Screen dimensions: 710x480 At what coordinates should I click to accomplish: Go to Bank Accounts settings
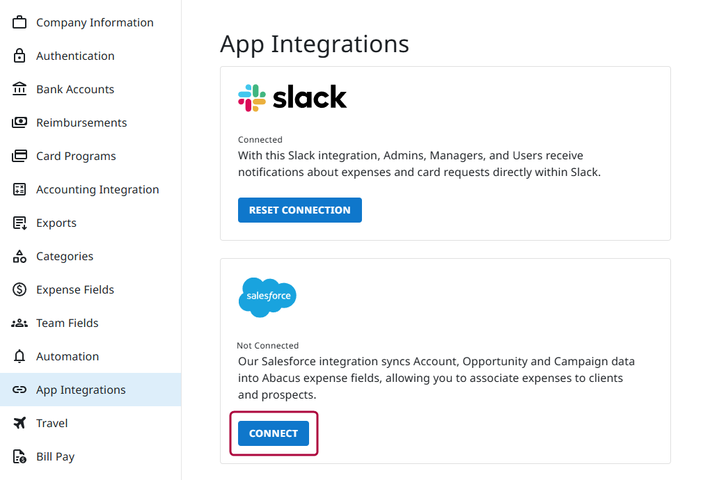coord(75,89)
